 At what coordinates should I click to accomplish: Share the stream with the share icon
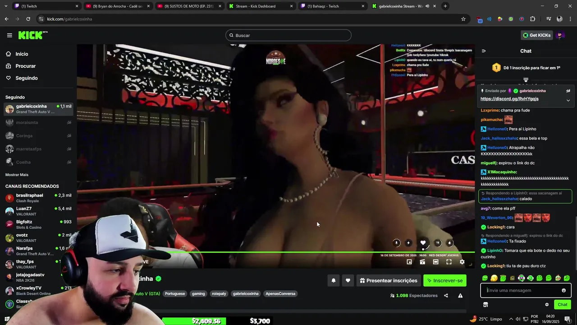(446, 296)
